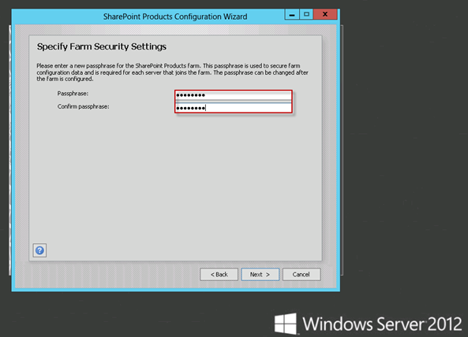Screen dimensions: 468x337
Task: Click the Confirm passphrase: label
Action: click(x=84, y=106)
